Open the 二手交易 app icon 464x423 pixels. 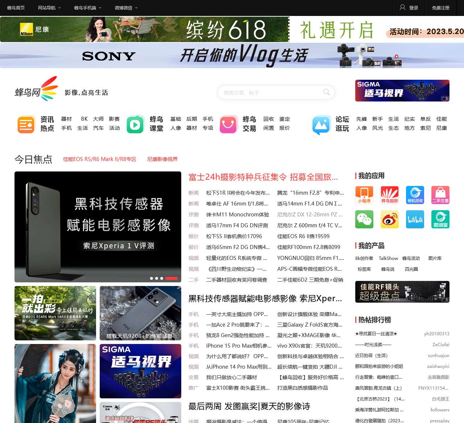(x=440, y=195)
